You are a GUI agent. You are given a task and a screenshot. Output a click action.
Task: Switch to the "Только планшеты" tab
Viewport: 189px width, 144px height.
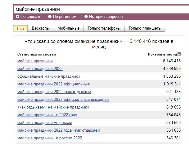pyautogui.click(x=145, y=28)
